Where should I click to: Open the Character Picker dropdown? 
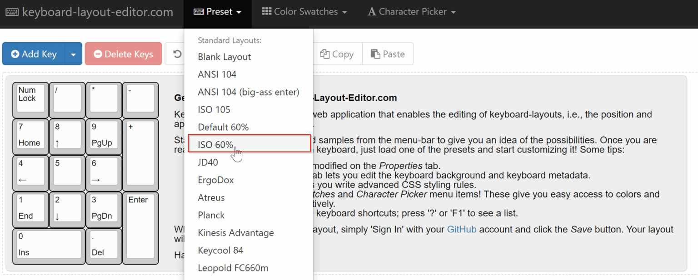coord(412,12)
